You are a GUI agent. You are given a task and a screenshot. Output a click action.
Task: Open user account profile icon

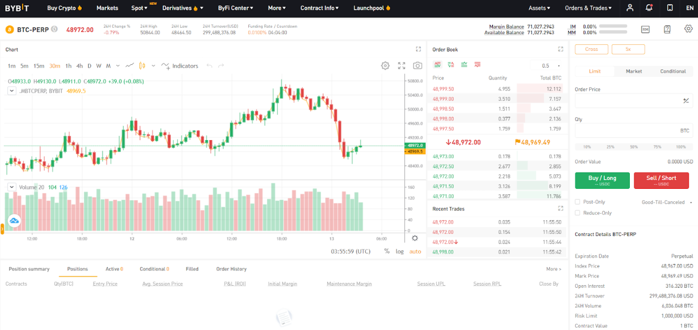[x=630, y=8]
